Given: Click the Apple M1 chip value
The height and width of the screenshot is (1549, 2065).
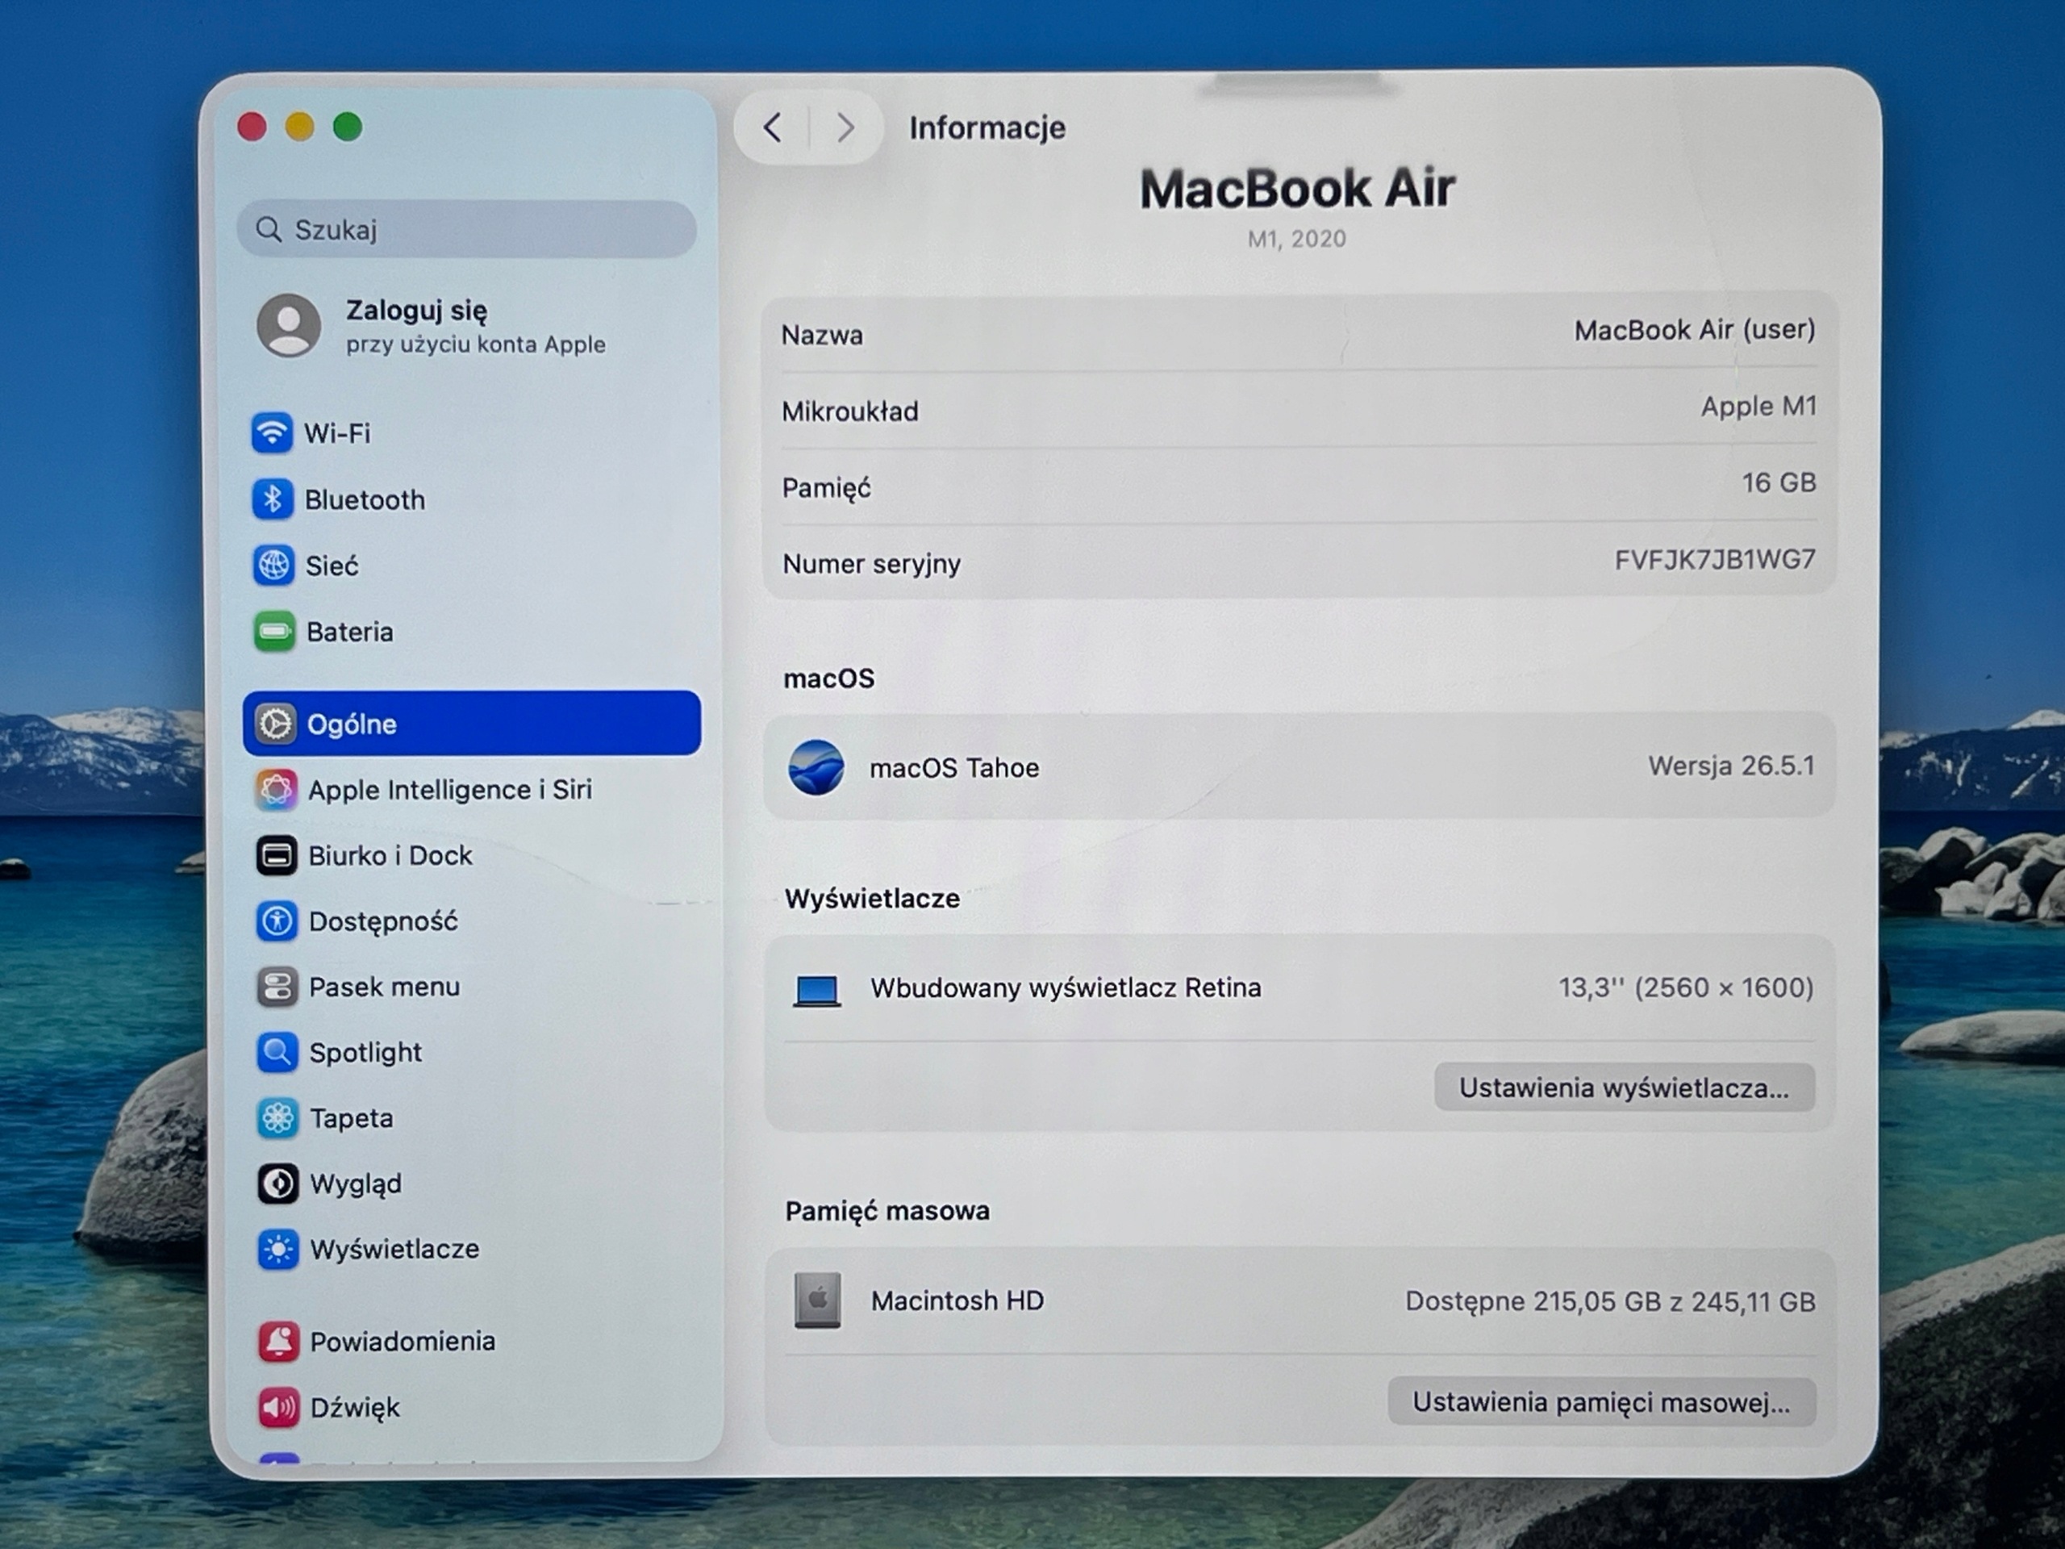Looking at the screenshot, I should (1758, 406).
